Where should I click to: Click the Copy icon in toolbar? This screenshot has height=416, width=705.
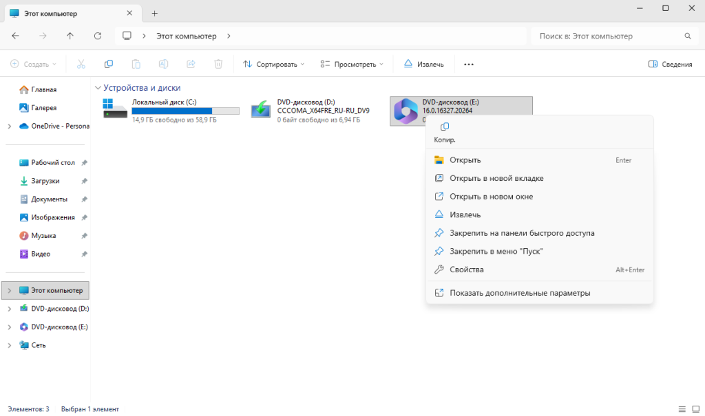pos(108,64)
